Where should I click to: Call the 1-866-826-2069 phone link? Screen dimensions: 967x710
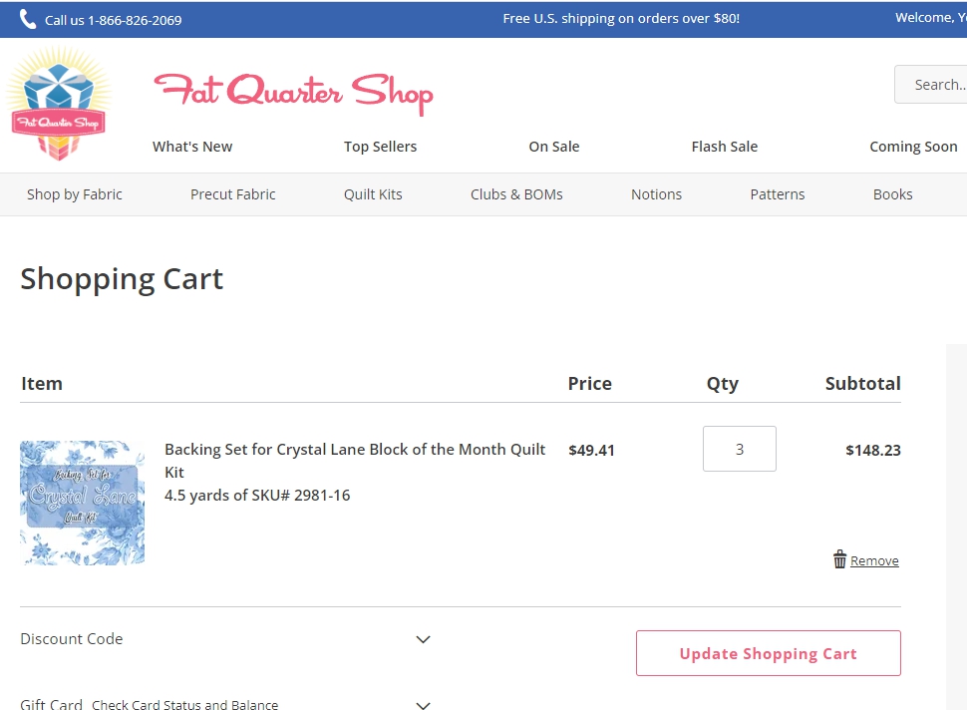tap(114, 20)
